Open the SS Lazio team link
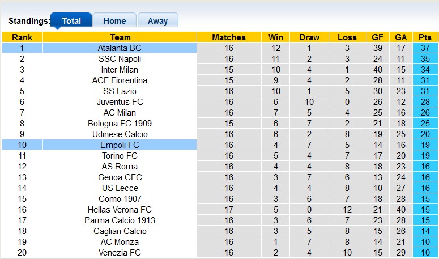The height and width of the screenshot is (259, 439). [x=120, y=91]
